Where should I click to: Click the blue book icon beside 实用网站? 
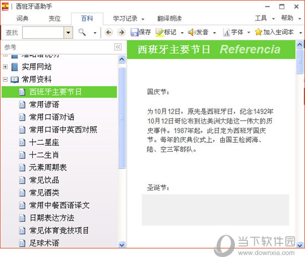click(14, 67)
